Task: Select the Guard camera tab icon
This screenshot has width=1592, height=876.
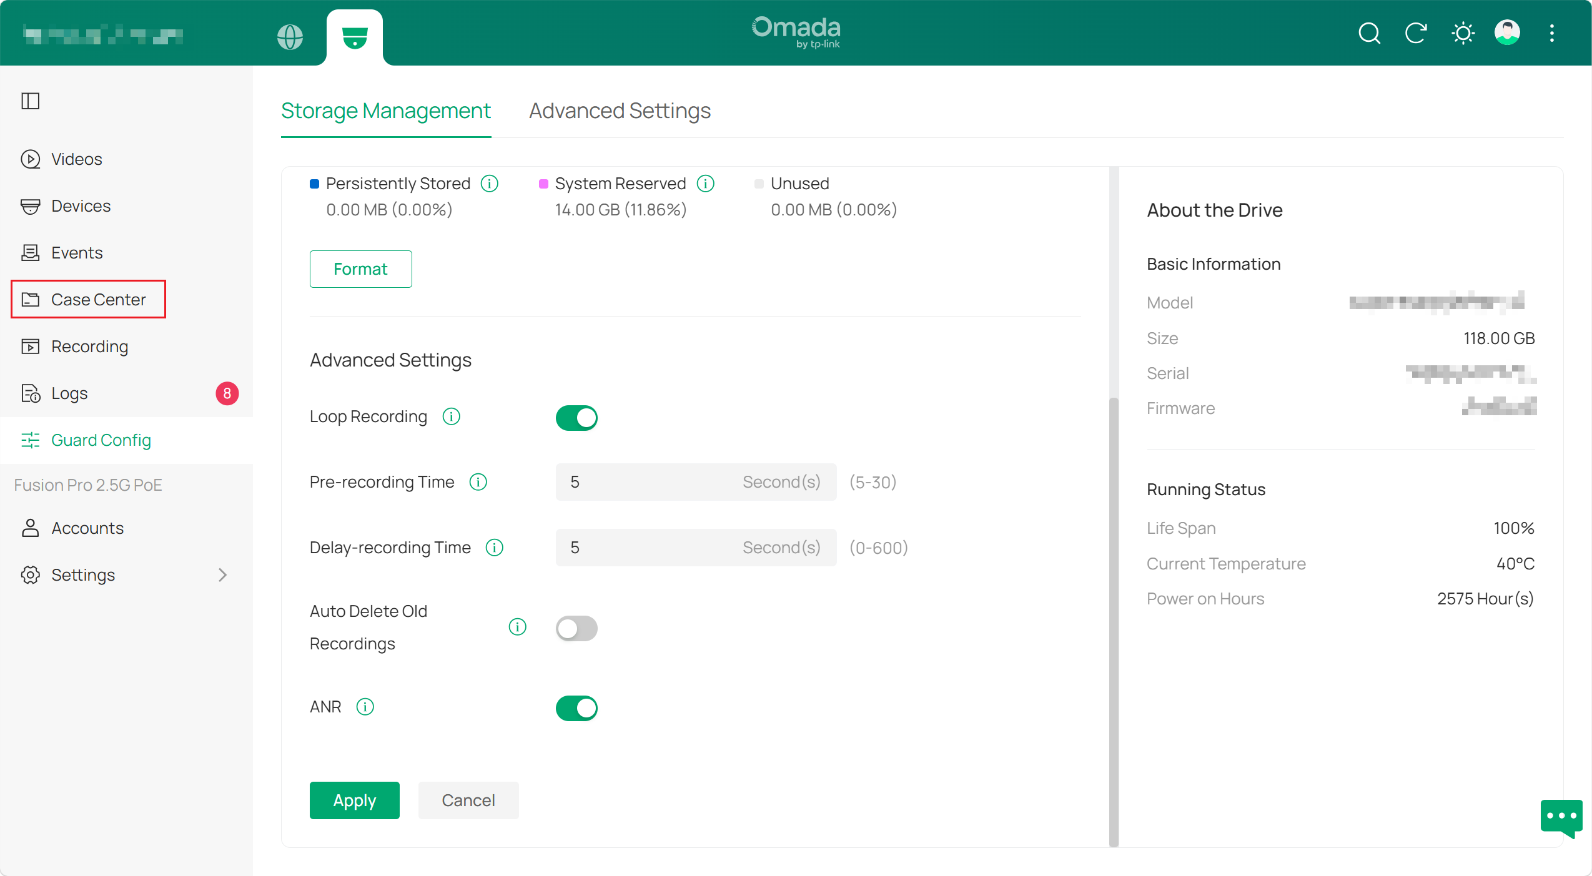Action: pos(355,37)
